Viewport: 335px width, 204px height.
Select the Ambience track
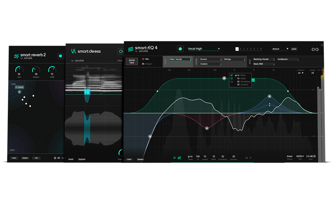click(x=288, y=59)
